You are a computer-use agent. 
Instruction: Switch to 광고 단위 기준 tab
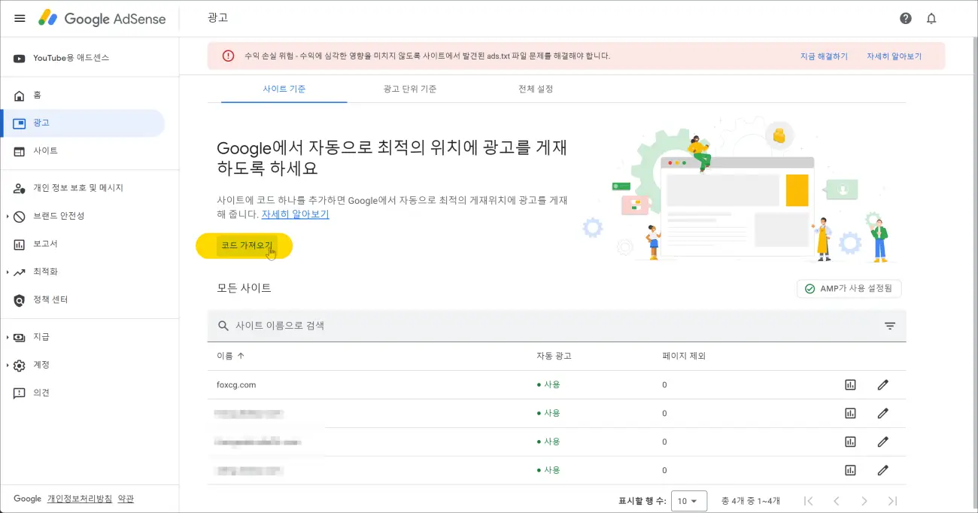(x=410, y=89)
